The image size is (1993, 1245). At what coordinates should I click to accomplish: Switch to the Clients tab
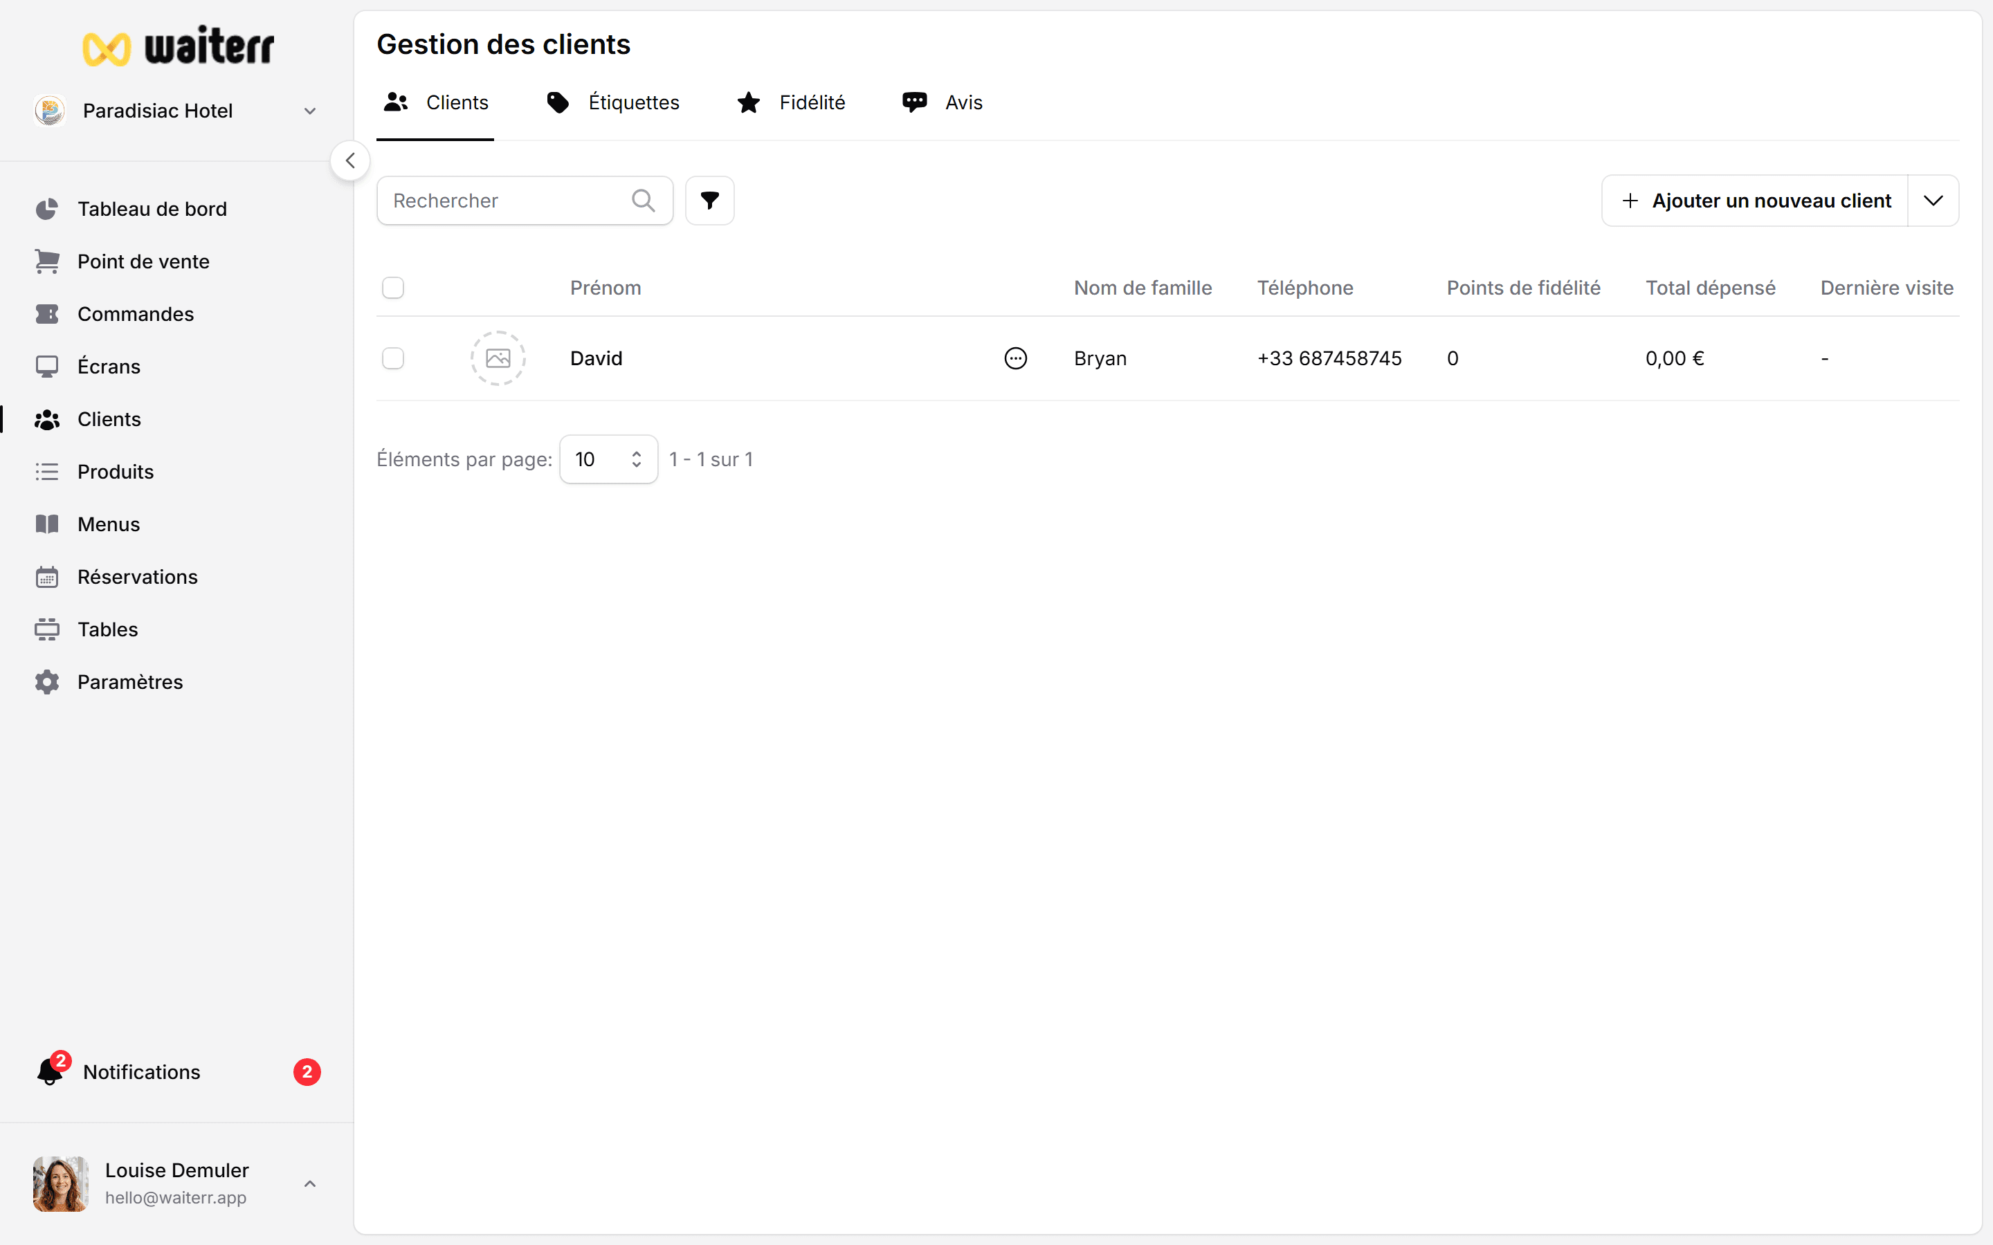pyautogui.click(x=436, y=102)
